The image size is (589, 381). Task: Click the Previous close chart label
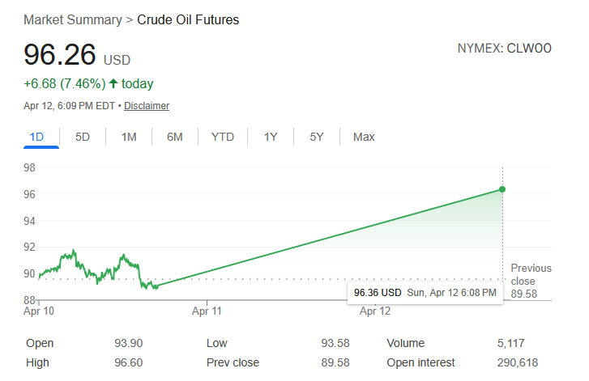coord(531,274)
